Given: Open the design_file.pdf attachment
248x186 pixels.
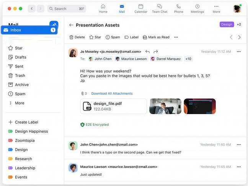Looking at the screenshot, I should pyautogui.click(x=113, y=106).
